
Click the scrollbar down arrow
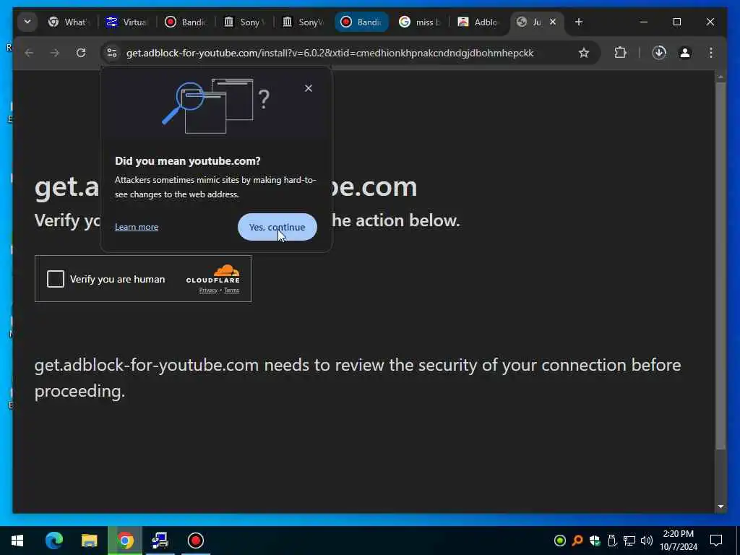[720, 507]
